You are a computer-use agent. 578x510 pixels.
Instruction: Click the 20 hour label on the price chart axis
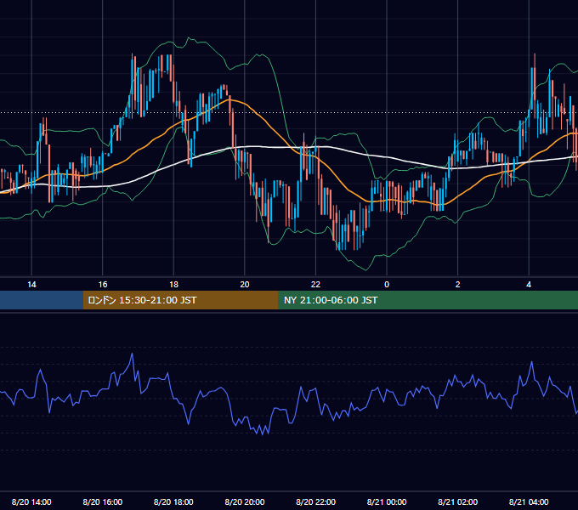[x=245, y=285]
